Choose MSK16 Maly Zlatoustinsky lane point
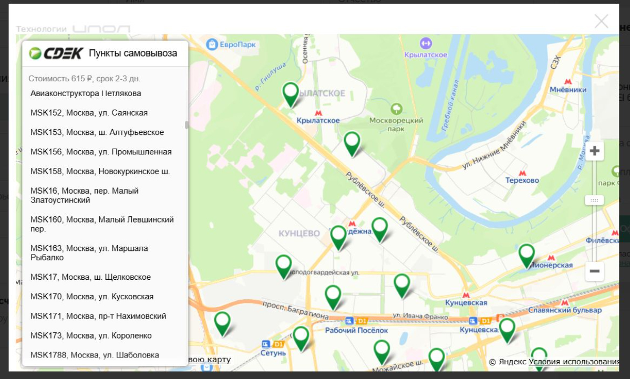Viewport: 630px width, 379px height. coord(85,195)
